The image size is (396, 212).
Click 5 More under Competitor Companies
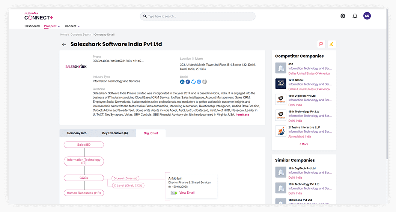tap(304, 144)
